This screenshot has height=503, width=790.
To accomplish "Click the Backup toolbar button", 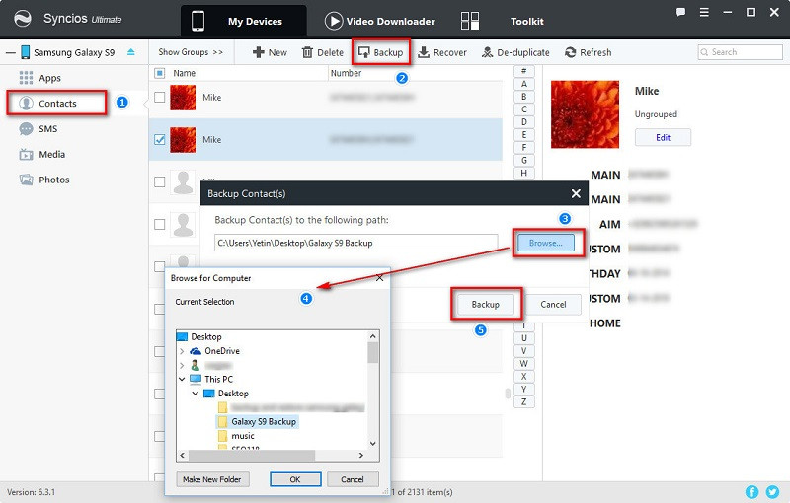I will point(381,52).
